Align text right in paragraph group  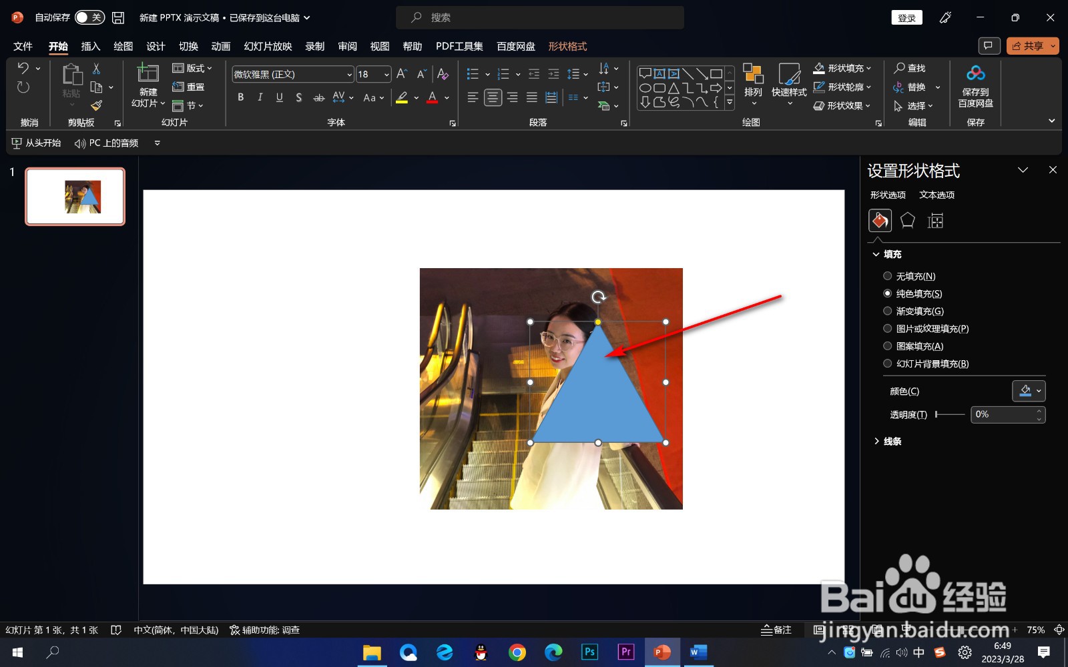tap(512, 97)
